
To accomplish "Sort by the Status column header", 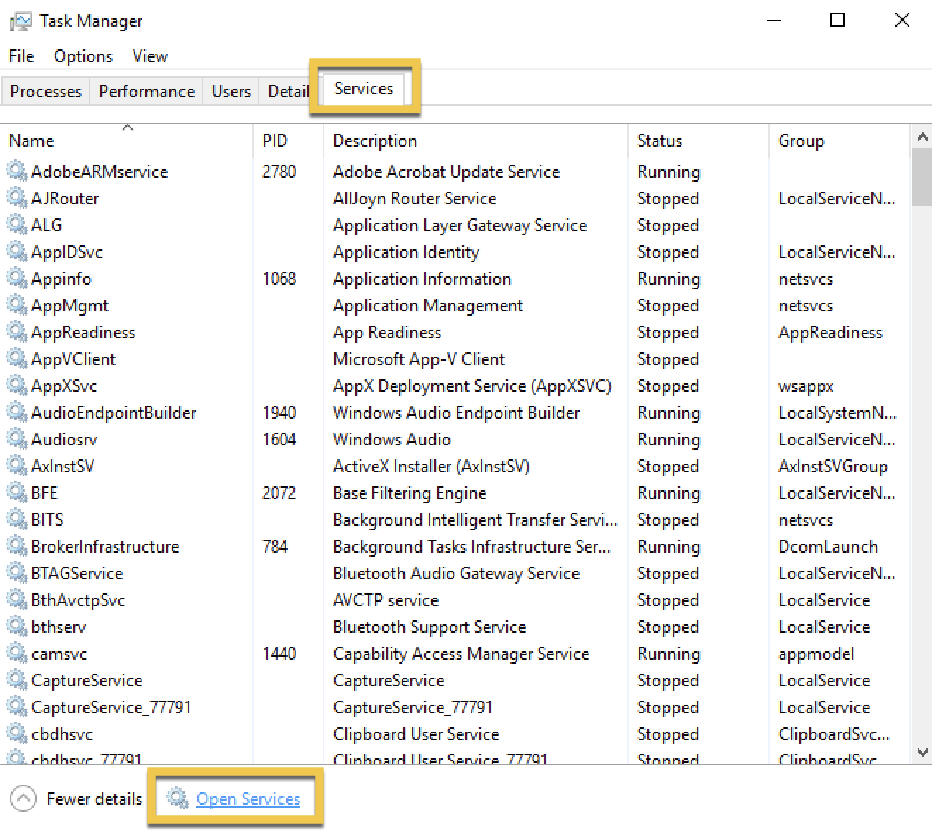I will pos(699,141).
